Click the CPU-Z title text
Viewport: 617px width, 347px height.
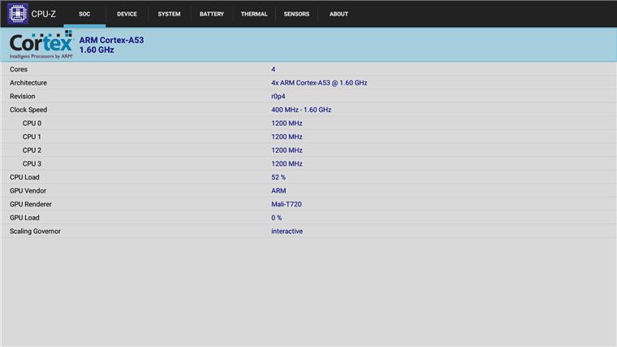43,14
